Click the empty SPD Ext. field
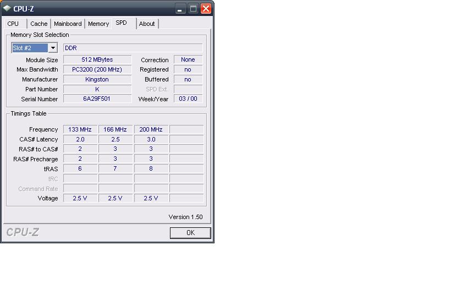 pos(188,89)
